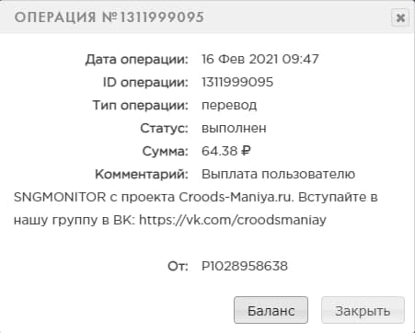Select the SNGMONITOR username in the comment
The width and height of the screenshot is (415, 333).
[60, 197]
